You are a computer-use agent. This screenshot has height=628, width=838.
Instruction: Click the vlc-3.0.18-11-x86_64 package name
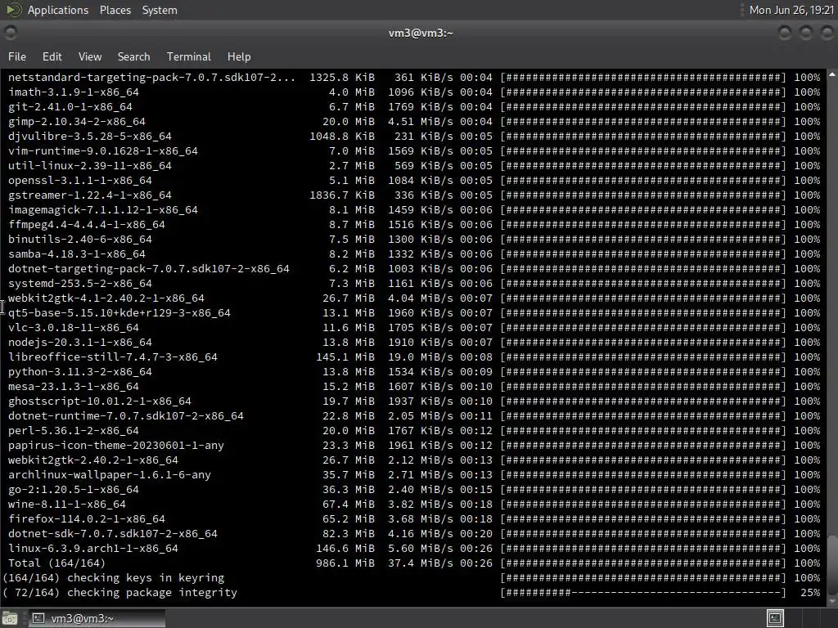(x=73, y=328)
